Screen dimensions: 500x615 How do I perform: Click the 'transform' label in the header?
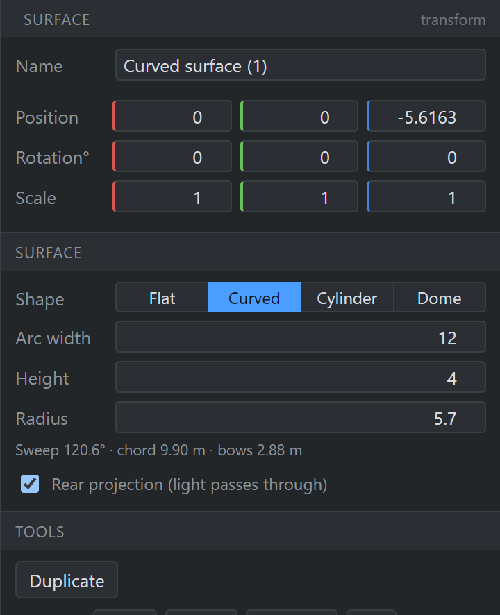453,19
